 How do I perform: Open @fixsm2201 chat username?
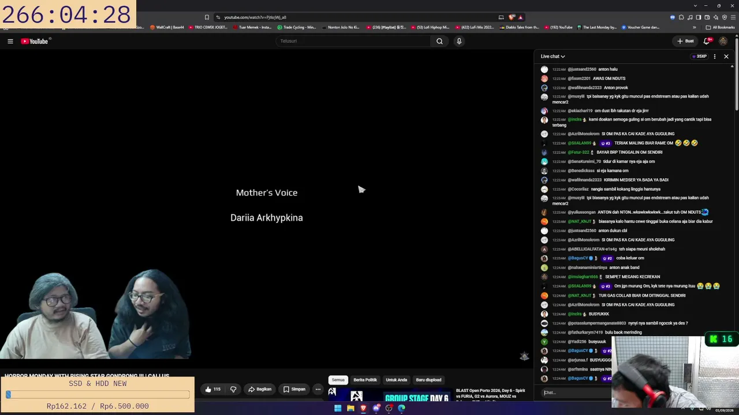579,78
